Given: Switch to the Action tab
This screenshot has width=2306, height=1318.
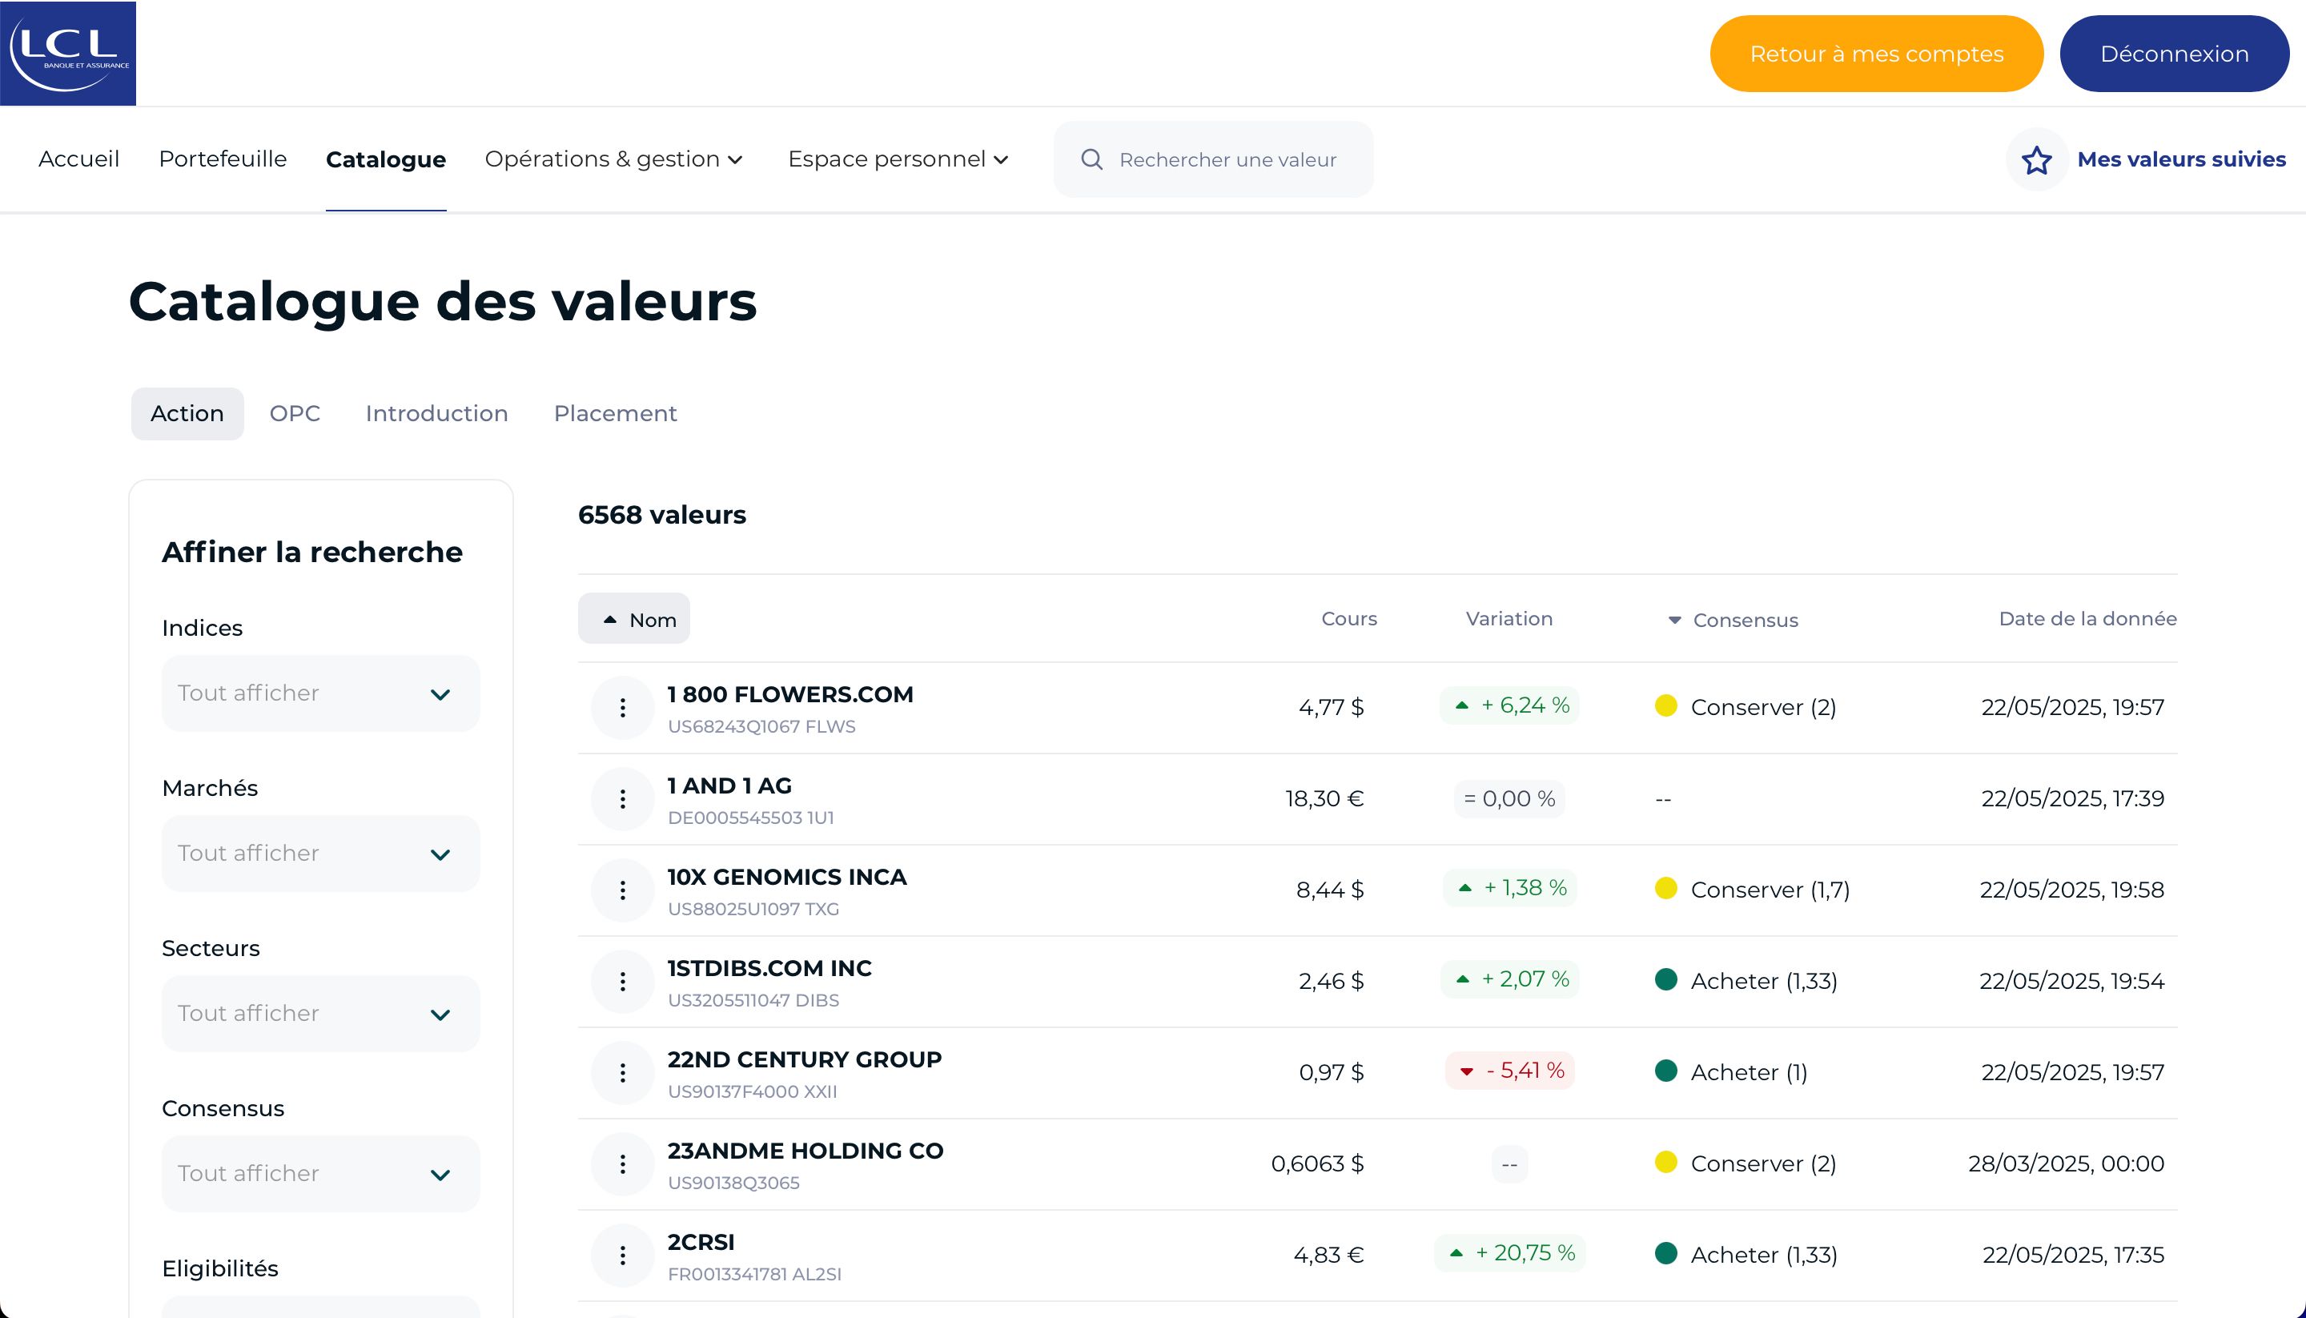Looking at the screenshot, I should point(187,414).
